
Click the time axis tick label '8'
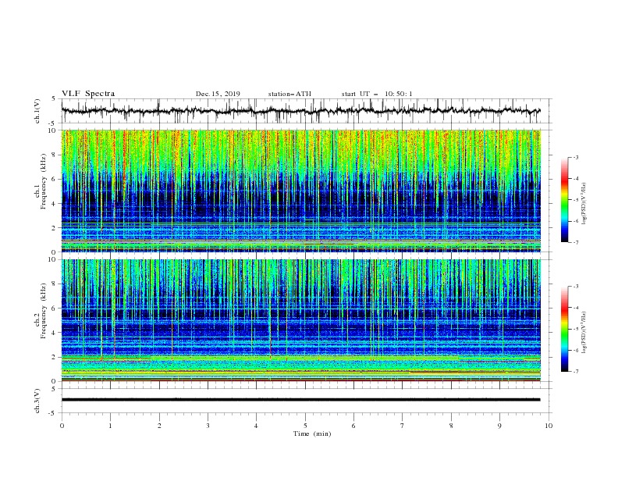point(451,426)
